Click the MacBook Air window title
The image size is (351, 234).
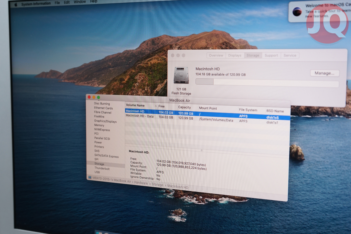tap(180, 101)
